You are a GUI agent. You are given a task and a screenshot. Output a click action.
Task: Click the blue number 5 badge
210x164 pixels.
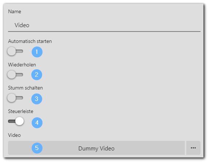(37, 148)
